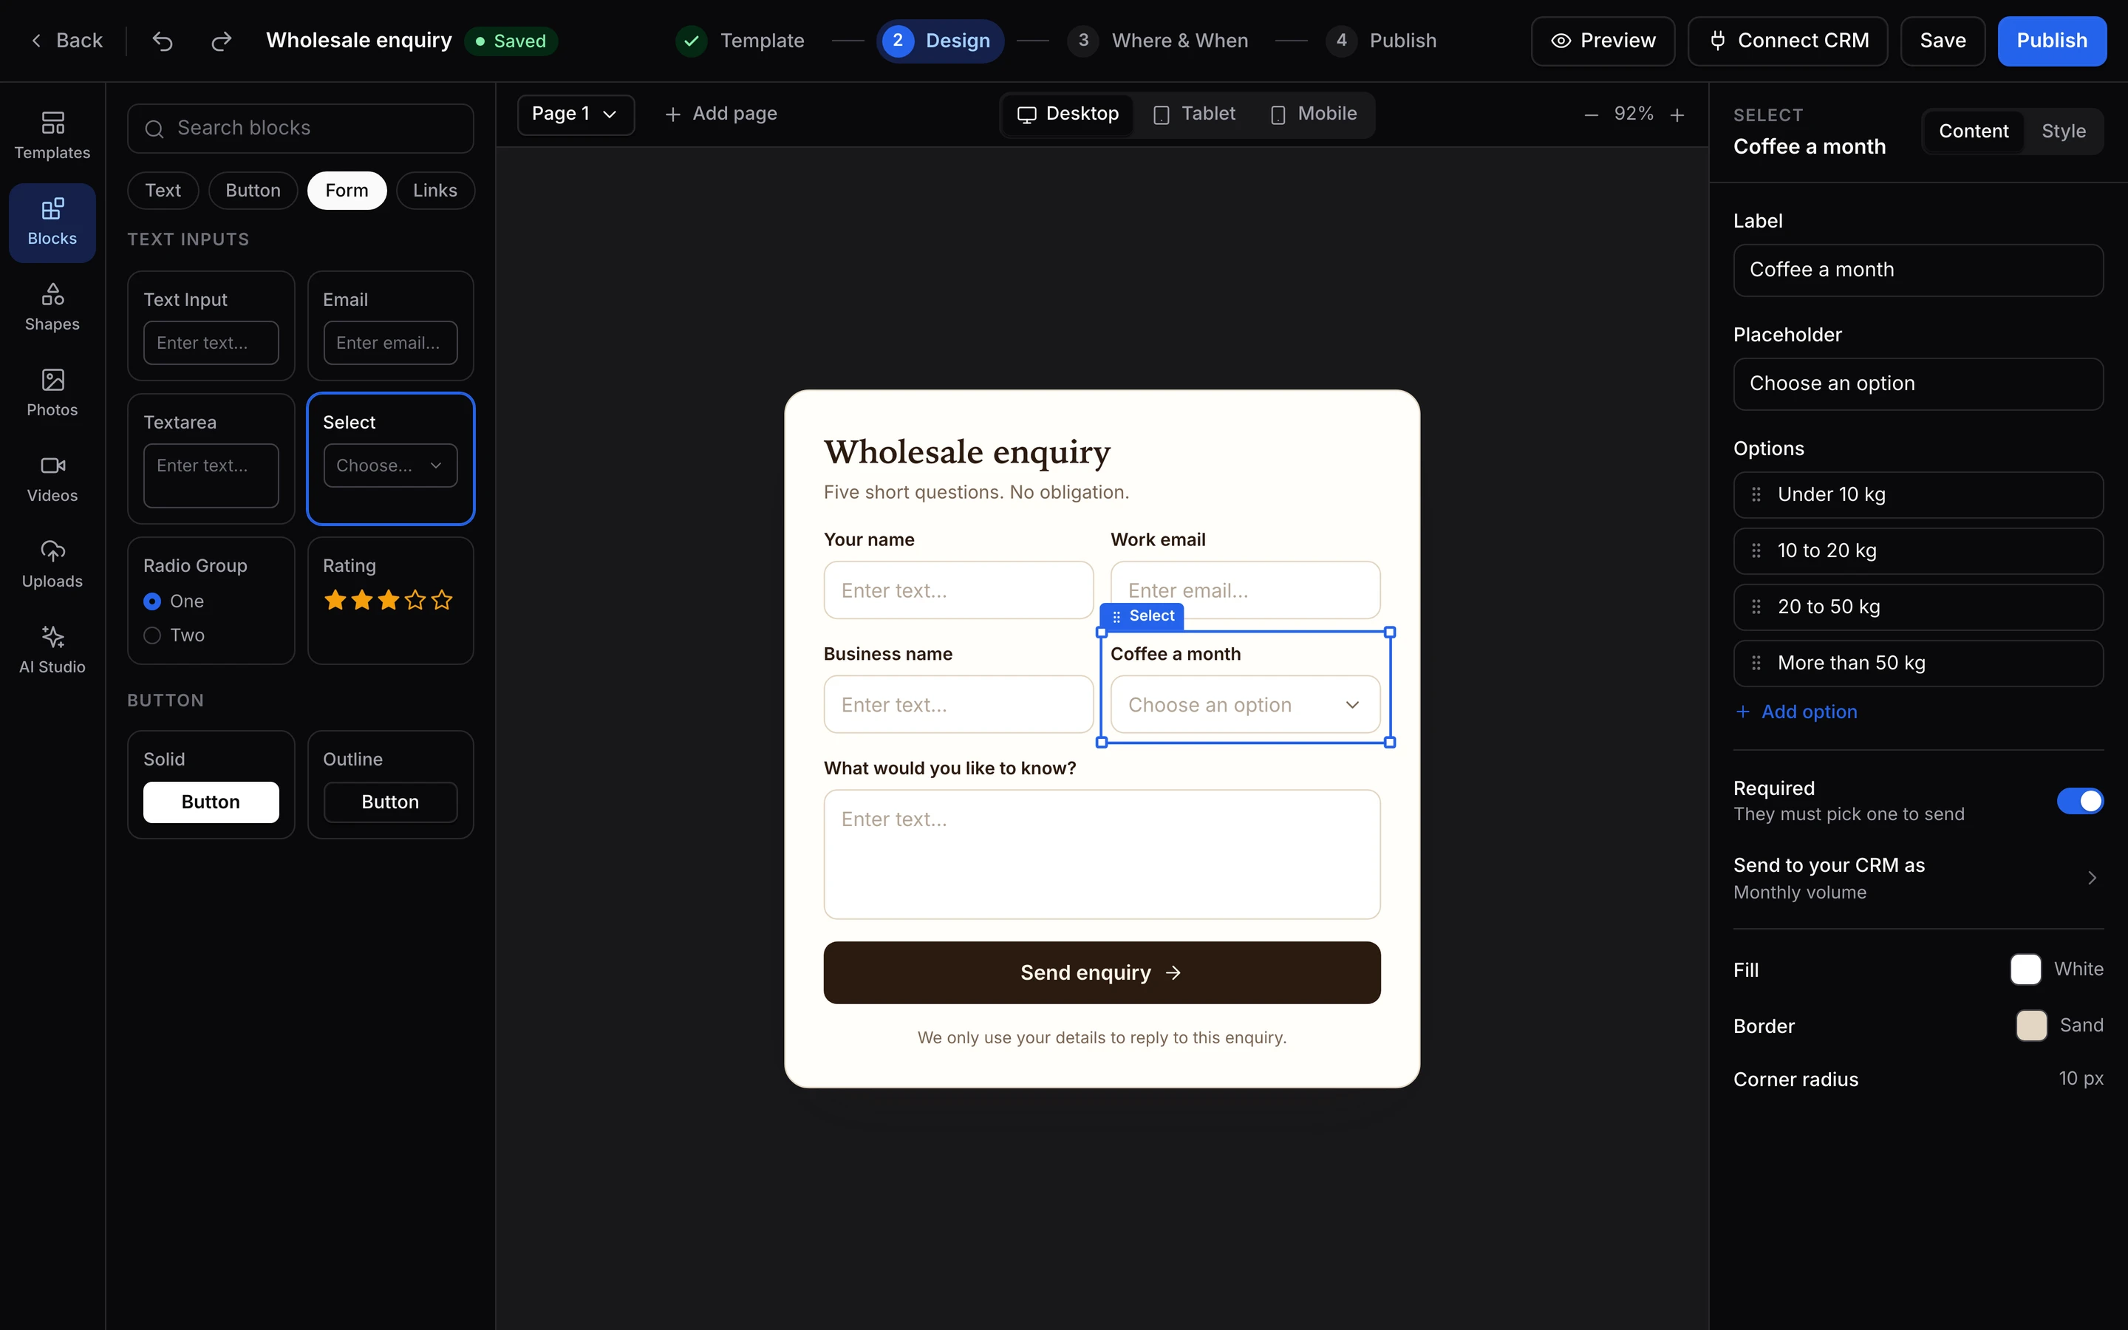Image resolution: width=2128 pixels, height=1330 pixels.
Task: Click the Label input field
Action: pyautogui.click(x=1918, y=270)
